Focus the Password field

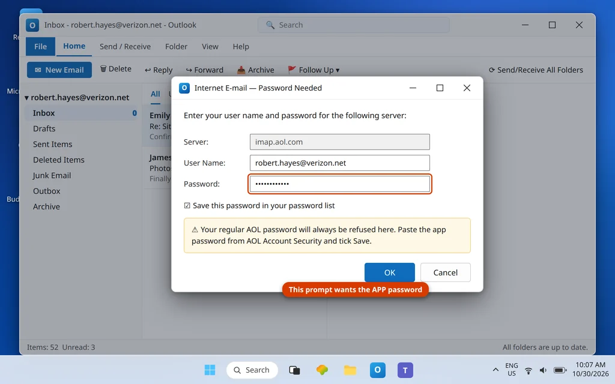pyautogui.click(x=340, y=184)
